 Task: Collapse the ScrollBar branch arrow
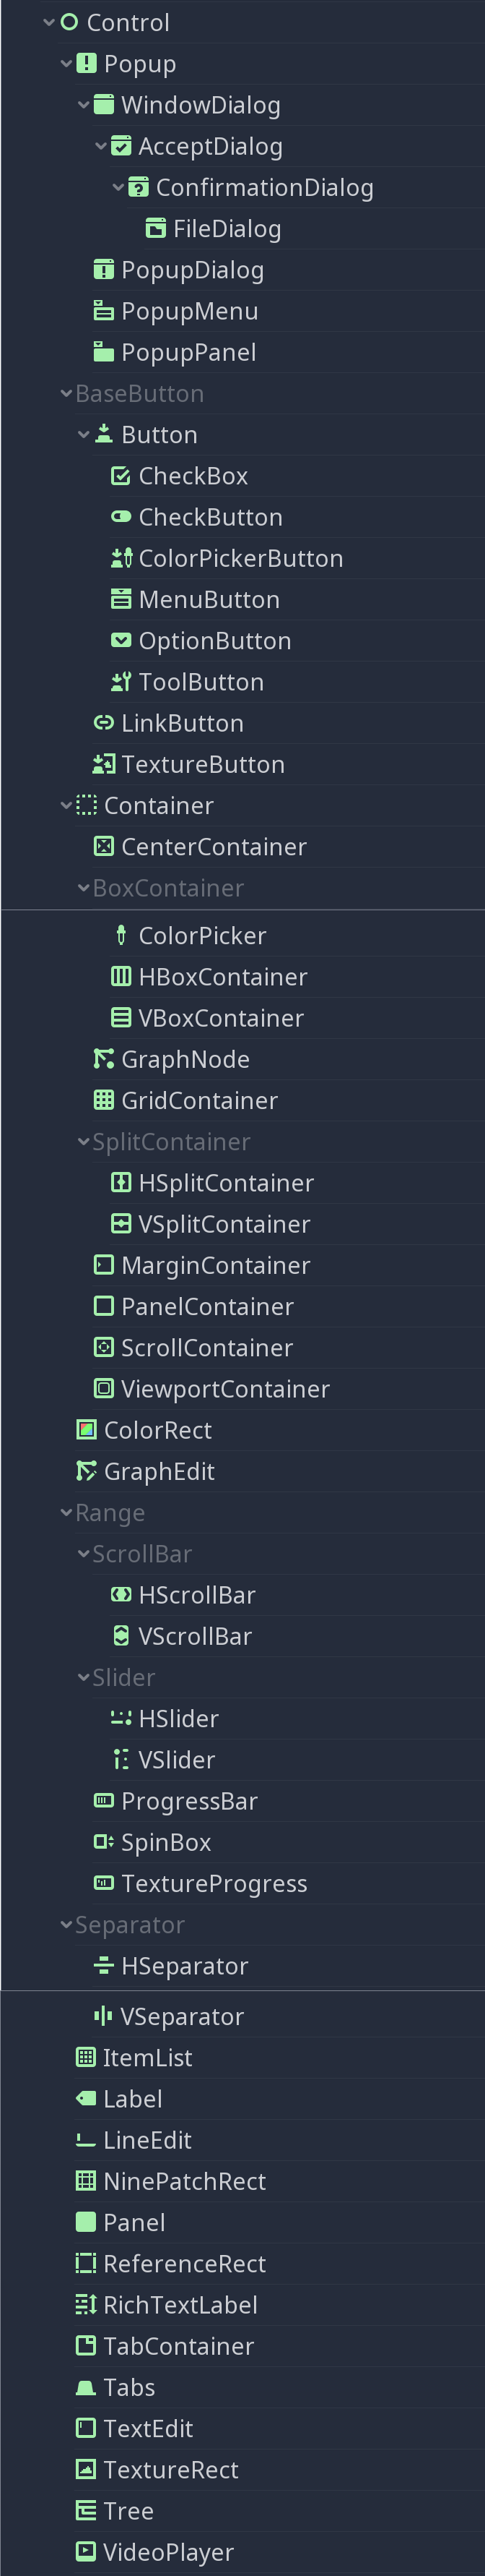84,1554
